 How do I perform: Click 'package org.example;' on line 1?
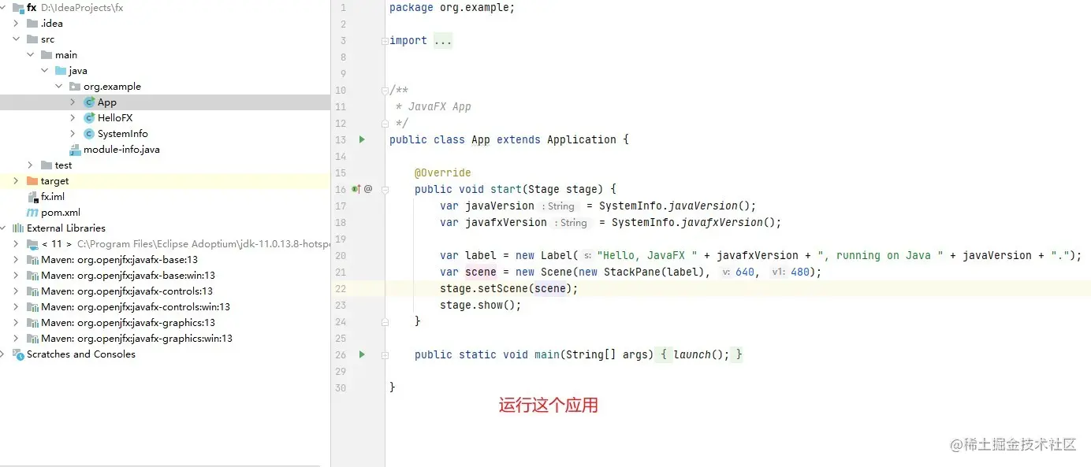tap(452, 7)
